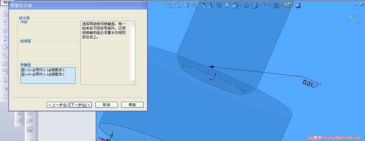The image size is (365, 141).
Task: Click the scissors icon in the left toolbar
Action: 5,88
